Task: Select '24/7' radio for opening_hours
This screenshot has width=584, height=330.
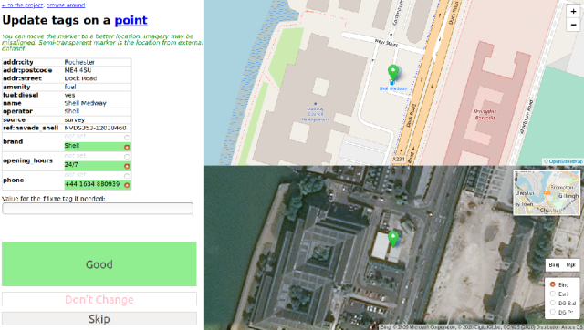Action: coord(127,166)
